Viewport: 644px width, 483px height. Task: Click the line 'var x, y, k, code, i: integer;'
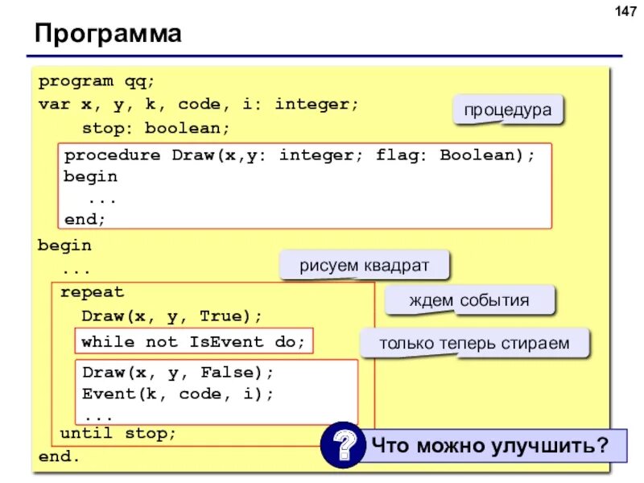pyautogui.click(x=198, y=105)
